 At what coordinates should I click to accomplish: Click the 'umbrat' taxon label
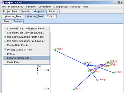click(x=113, y=61)
